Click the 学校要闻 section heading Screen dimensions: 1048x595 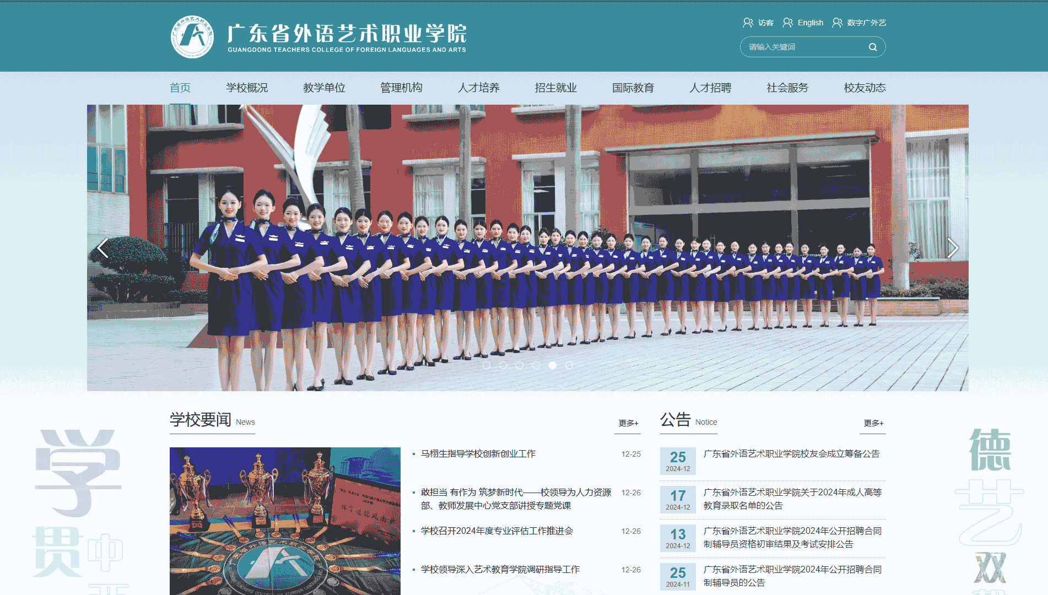pyautogui.click(x=201, y=420)
